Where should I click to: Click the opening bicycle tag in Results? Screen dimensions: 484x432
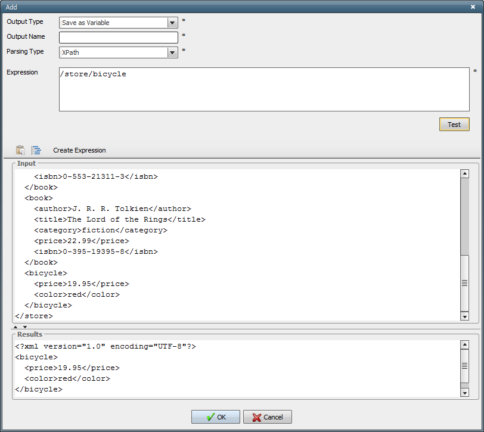[x=36, y=358]
